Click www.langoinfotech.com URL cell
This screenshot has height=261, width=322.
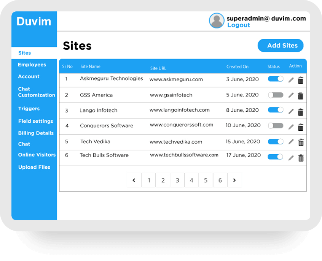coord(180,110)
